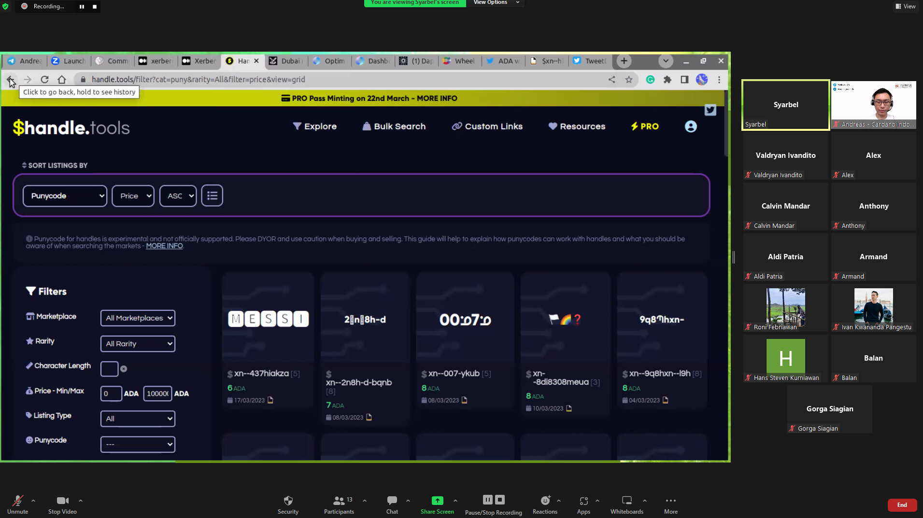Open the user account avatar icon
The height and width of the screenshot is (518, 923).
click(691, 126)
